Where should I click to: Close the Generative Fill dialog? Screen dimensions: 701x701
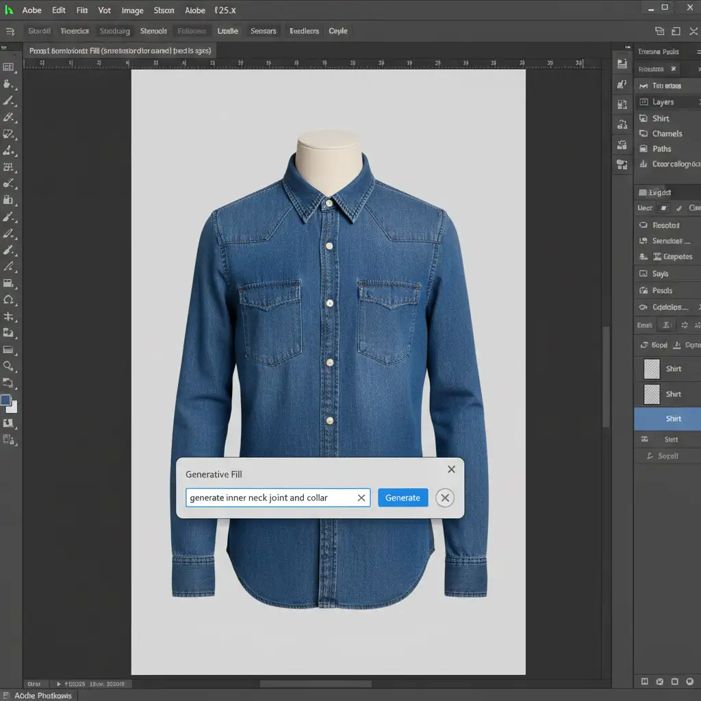click(x=451, y=469)
